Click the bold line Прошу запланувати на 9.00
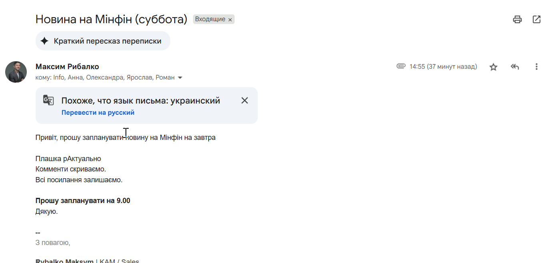The image size is (552, 263). 83,201
